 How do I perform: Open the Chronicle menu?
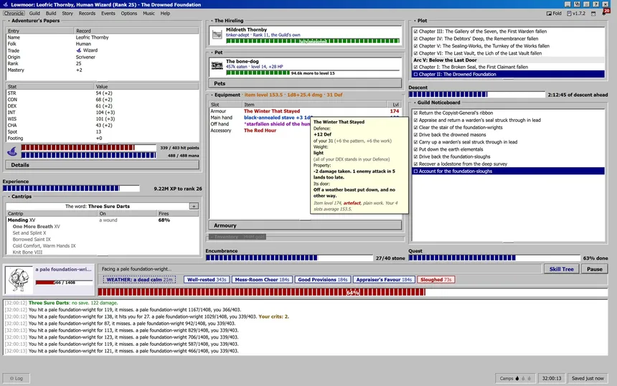pyautogui.click(x=14, y=14)
